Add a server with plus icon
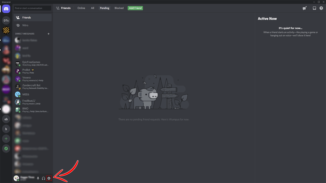The height and width of the screenshot is (183, 326). (x=6, y=139)
